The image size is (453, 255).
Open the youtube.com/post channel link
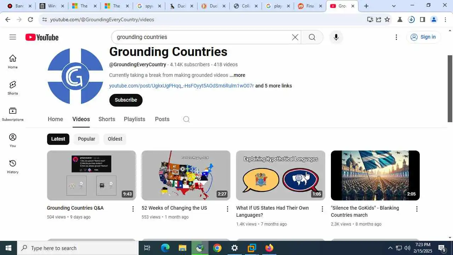(182, 86)
